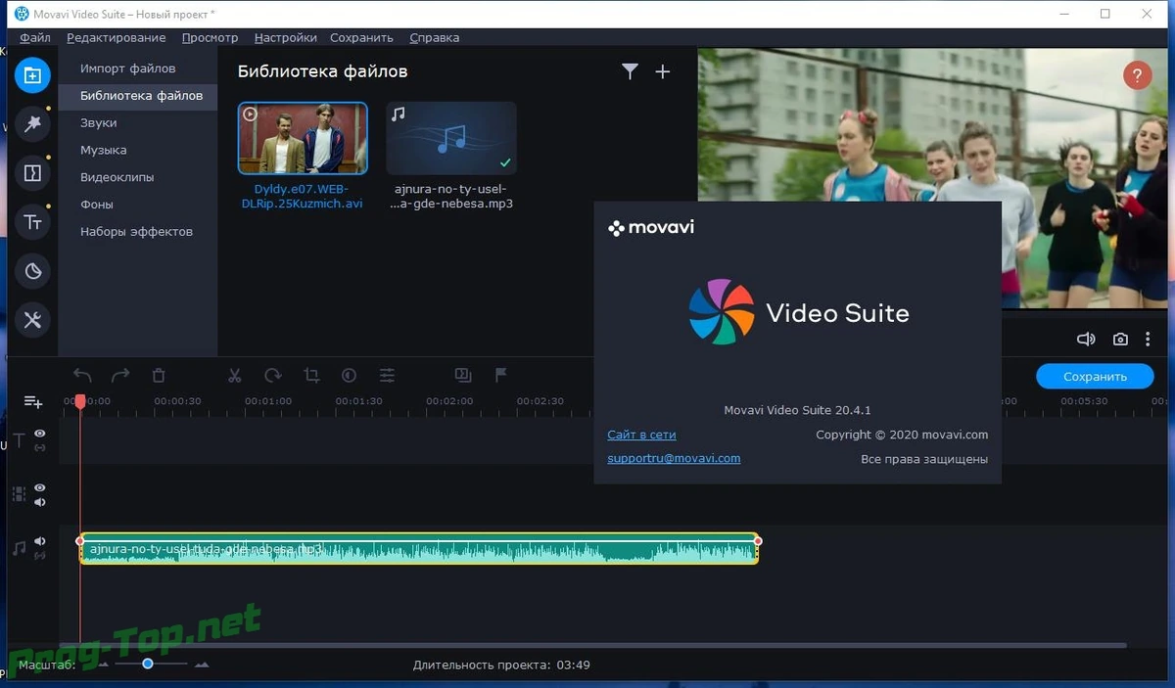Open the color adjustments tool
The image size is (1175, 688).
(349, 375)
